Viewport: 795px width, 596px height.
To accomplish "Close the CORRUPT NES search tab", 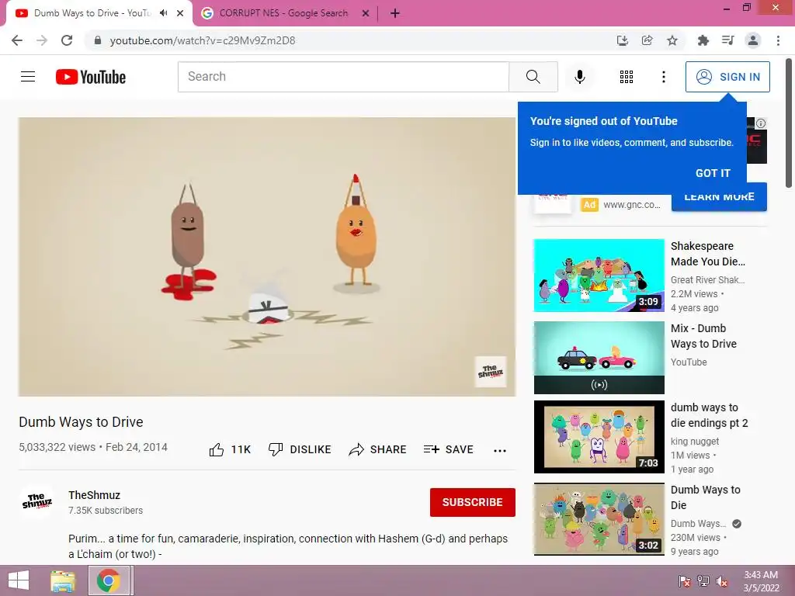I will tap(366, 13).
